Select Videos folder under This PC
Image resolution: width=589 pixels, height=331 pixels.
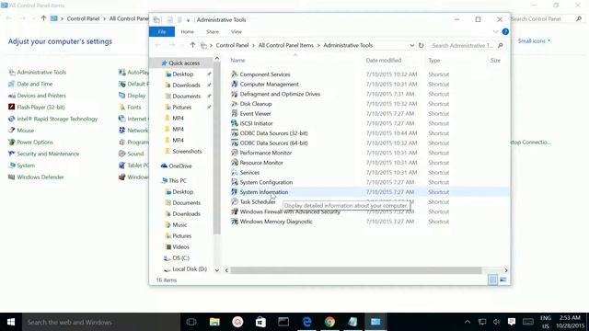pyautogui.click(x=180, y=247)
